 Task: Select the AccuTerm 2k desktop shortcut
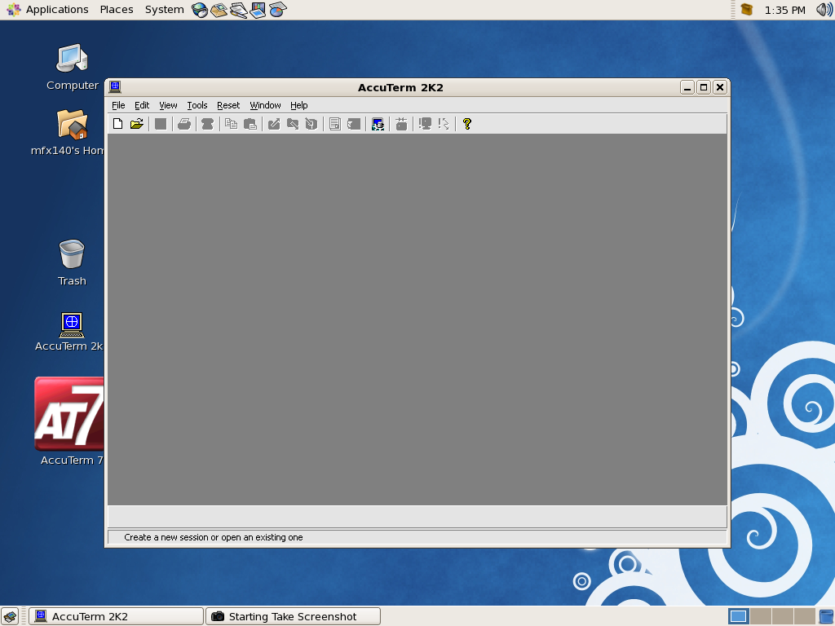(69, 333)
